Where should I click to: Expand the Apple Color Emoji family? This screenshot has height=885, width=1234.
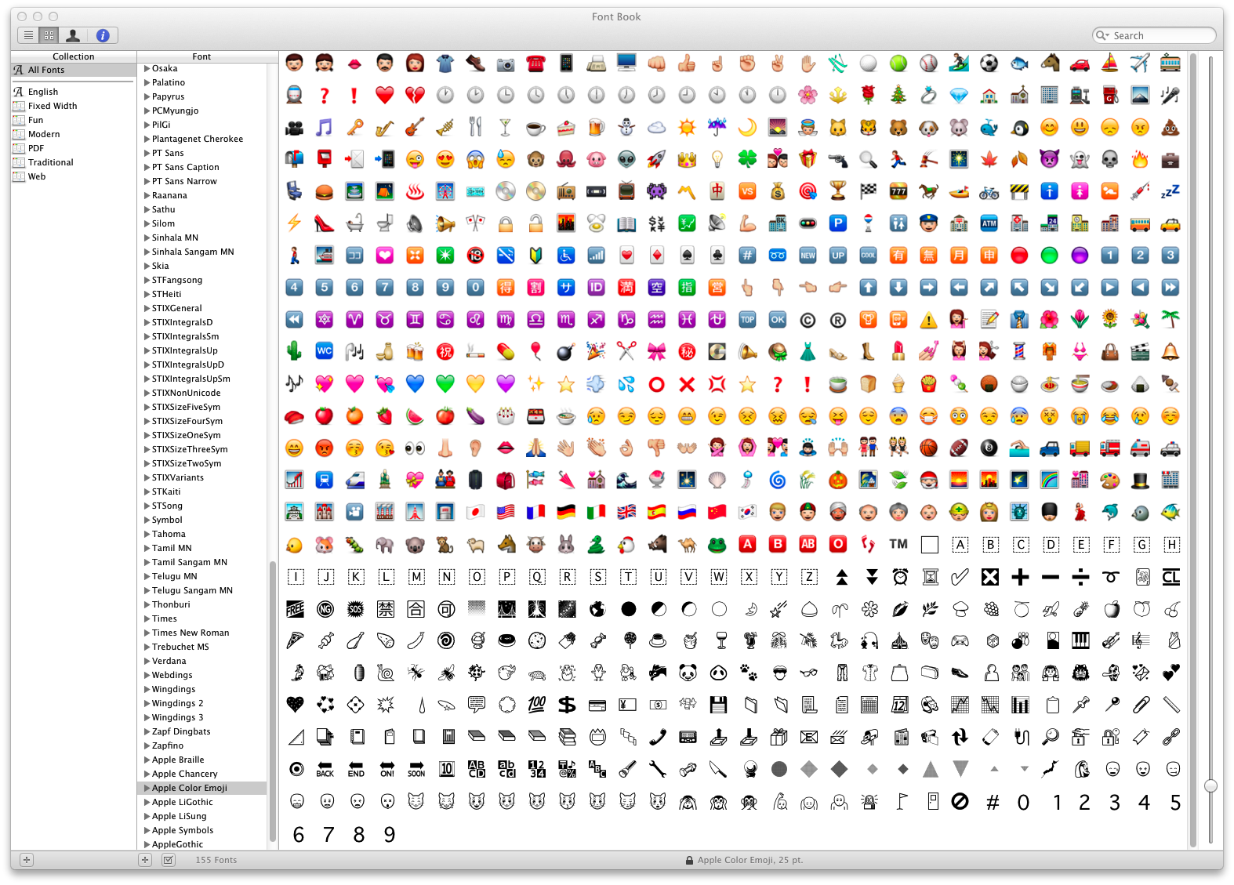coord(147,788)
